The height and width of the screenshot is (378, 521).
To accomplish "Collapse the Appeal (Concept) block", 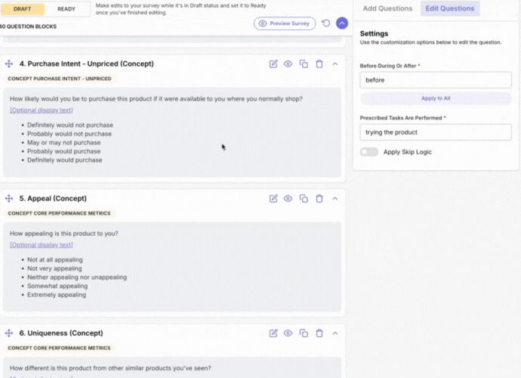I will pyautogui.click(x=335, y=199).
